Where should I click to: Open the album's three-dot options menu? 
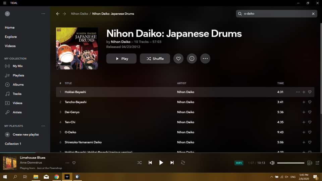pos(205,58)
